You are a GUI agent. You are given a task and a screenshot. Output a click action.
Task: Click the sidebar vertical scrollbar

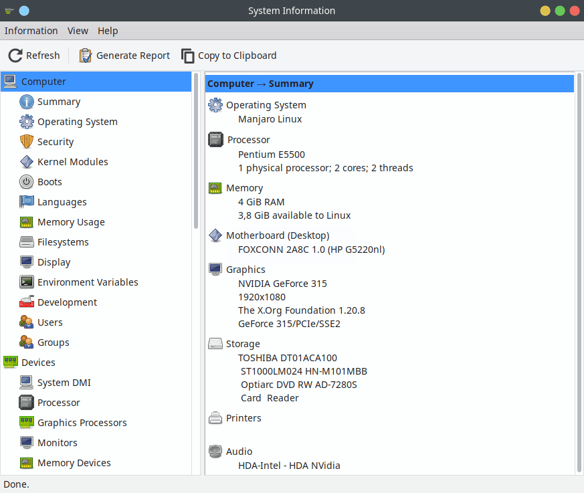coord(196,151)
